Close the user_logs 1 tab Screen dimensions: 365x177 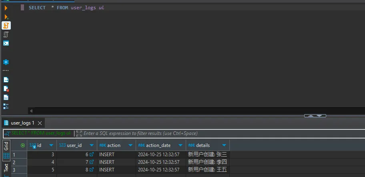pyautogui.click(x=40, y=123)
